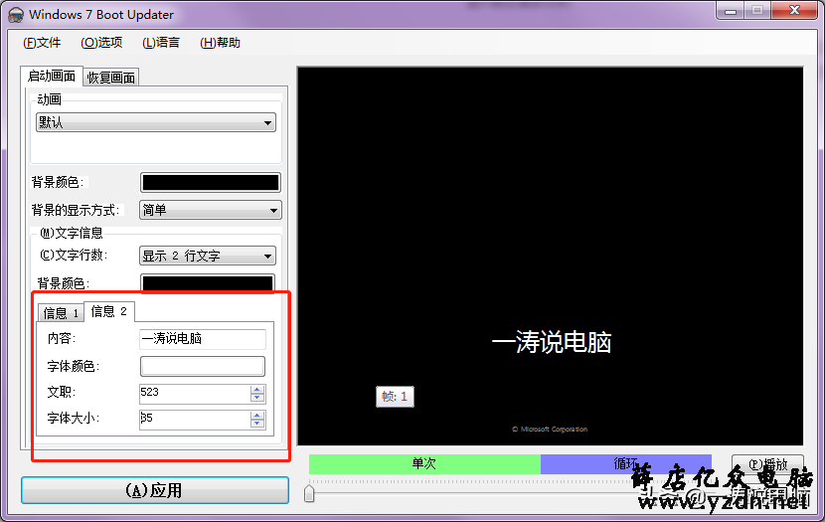Click the 字体大小 value field
Image resolution: width=825 pixels, height=522 pixels.
(x=195, y=420)
